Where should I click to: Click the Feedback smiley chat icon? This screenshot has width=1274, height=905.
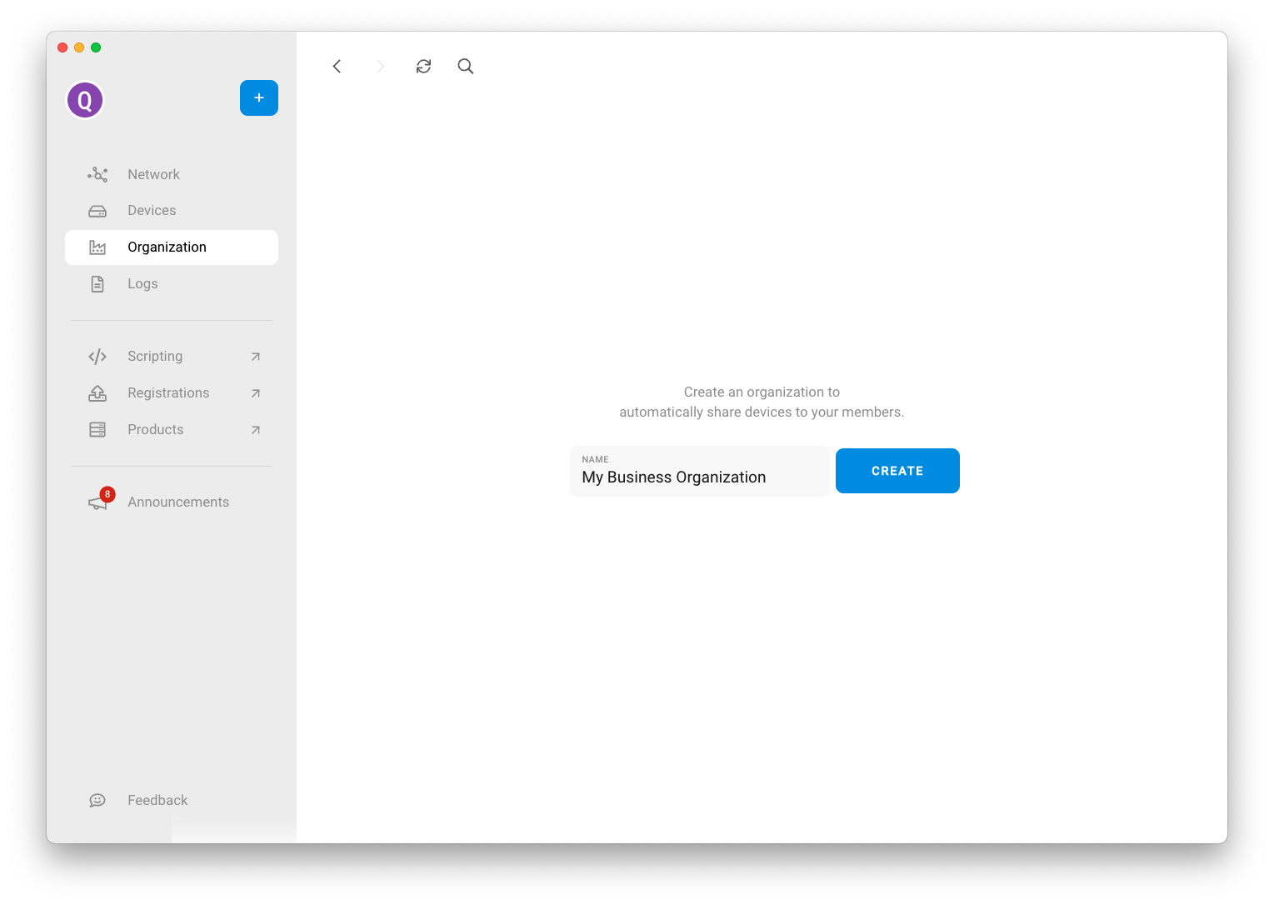coord(97,800)
